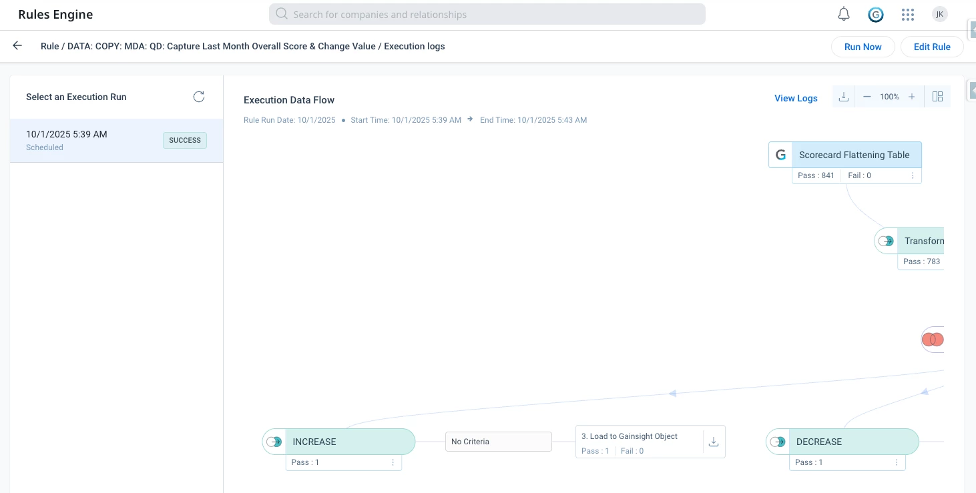Click the Rules Engine title
976x493 pixels.
(x=55, y=14)
